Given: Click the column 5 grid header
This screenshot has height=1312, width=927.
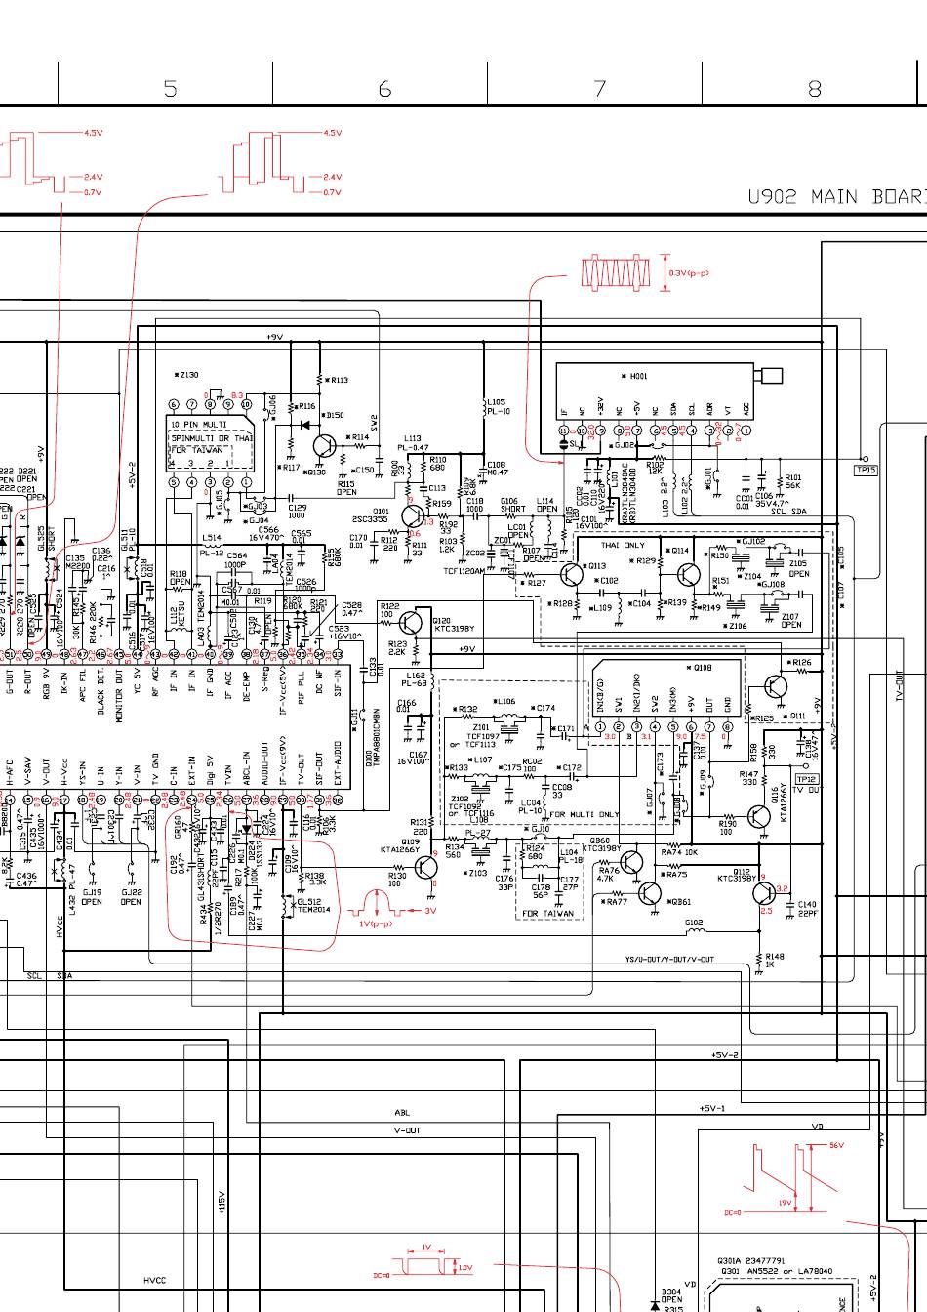Looking at the screenshot, I should pos(170,89).
